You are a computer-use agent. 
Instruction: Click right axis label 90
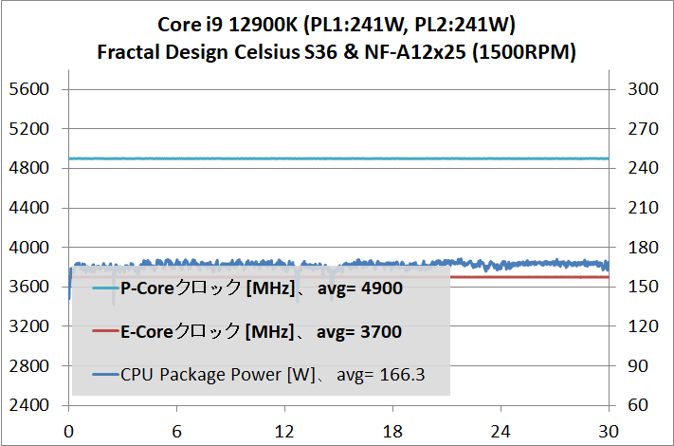click(638, 366)
